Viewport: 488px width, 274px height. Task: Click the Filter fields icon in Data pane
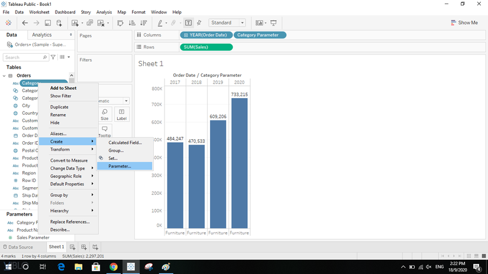[53, 57]
